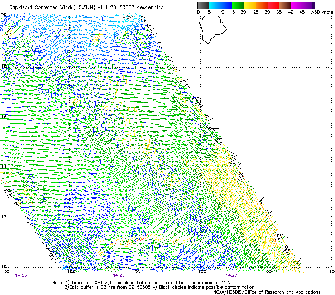This screenshot has height=295, width=335.
Task: Click the latitude label 16
Action: point(4,117)
